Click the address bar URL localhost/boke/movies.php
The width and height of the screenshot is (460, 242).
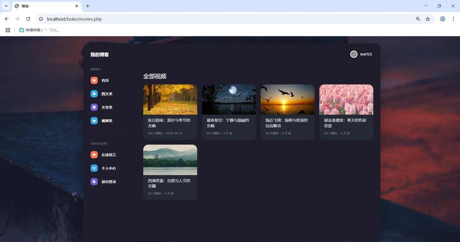74,19
